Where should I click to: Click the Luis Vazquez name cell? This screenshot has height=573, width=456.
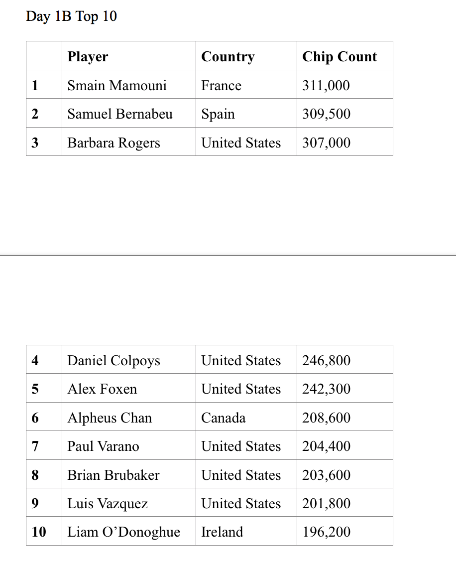pos(129,502)
